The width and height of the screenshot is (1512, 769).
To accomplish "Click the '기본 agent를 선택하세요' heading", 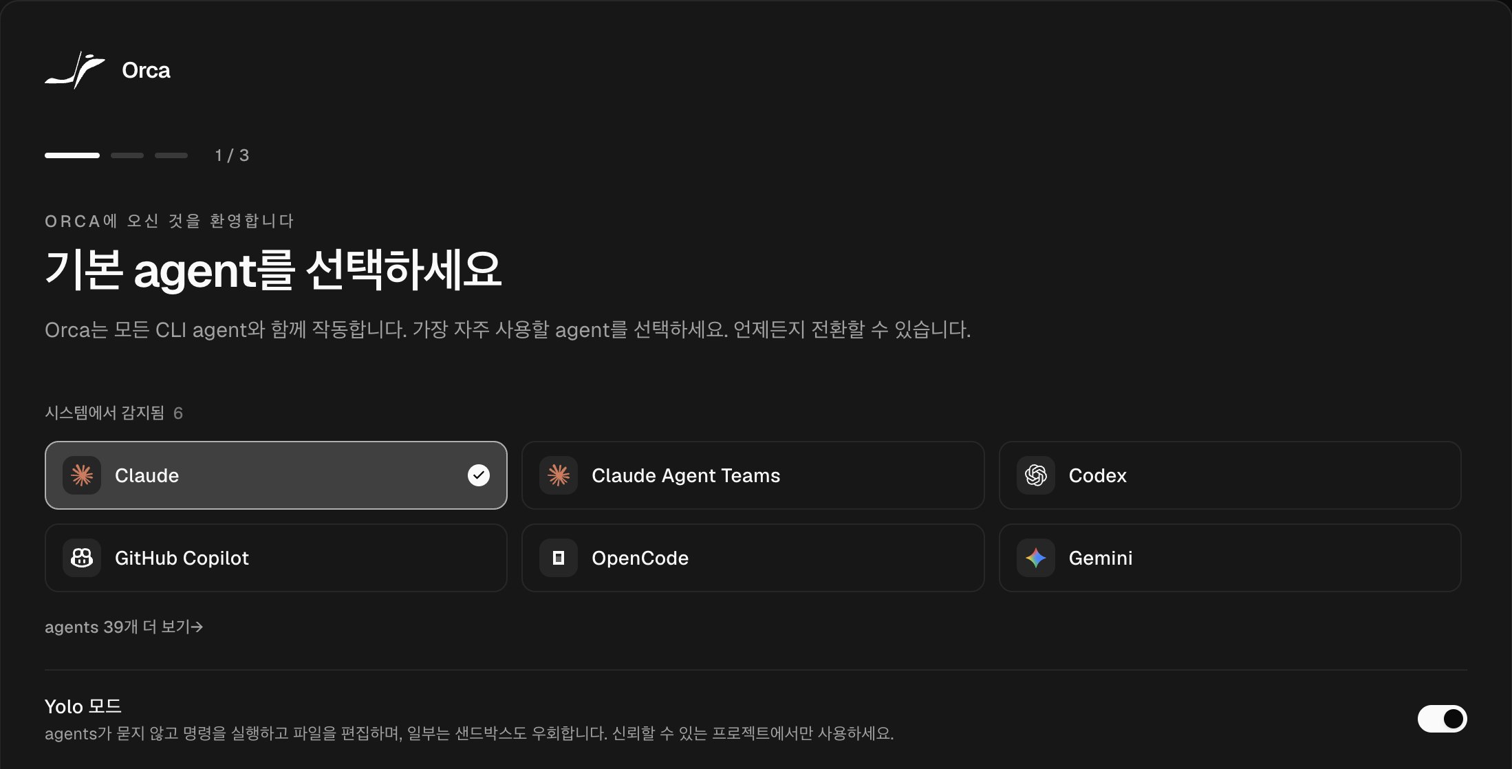I will (x=273, y=270).
